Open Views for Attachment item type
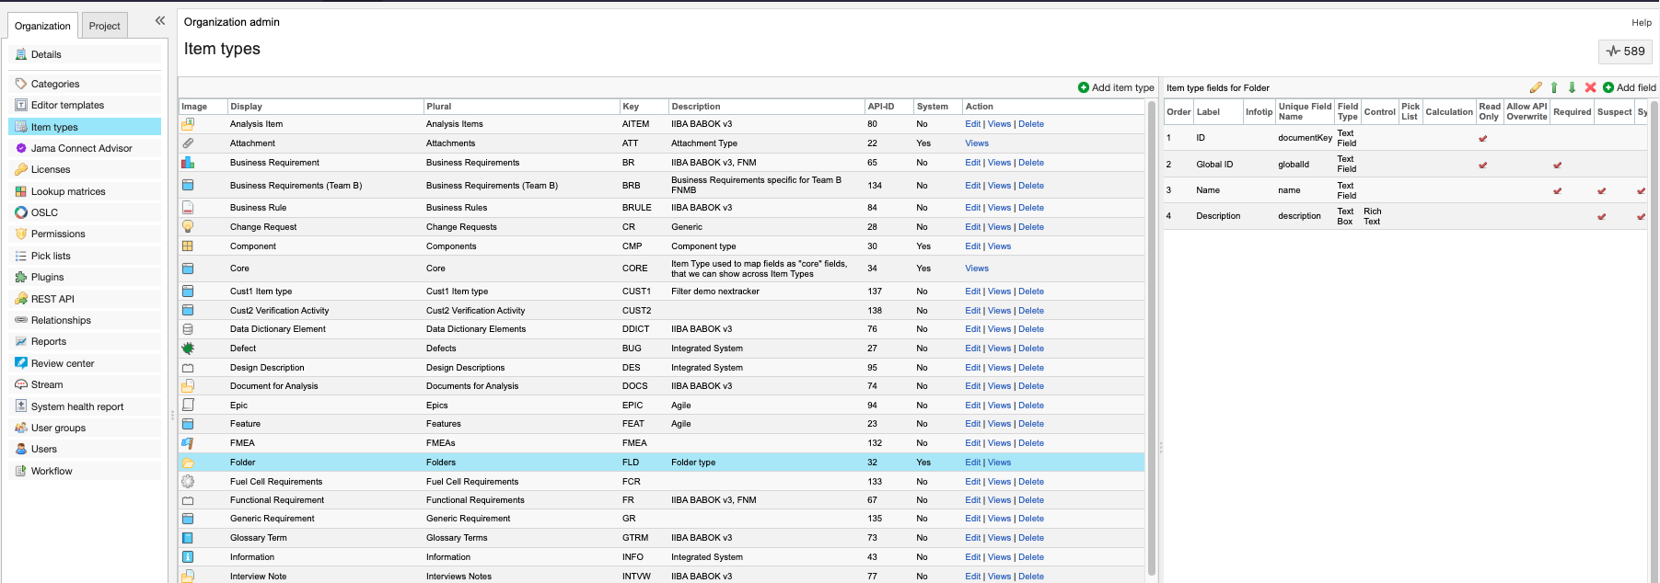 coord(977,143)
